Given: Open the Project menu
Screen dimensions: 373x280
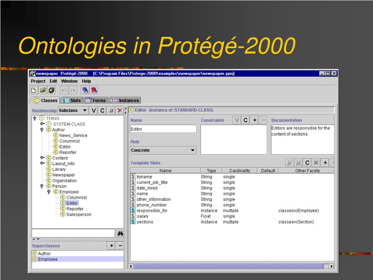Looking at the screenshot, I should click(38, 81).
